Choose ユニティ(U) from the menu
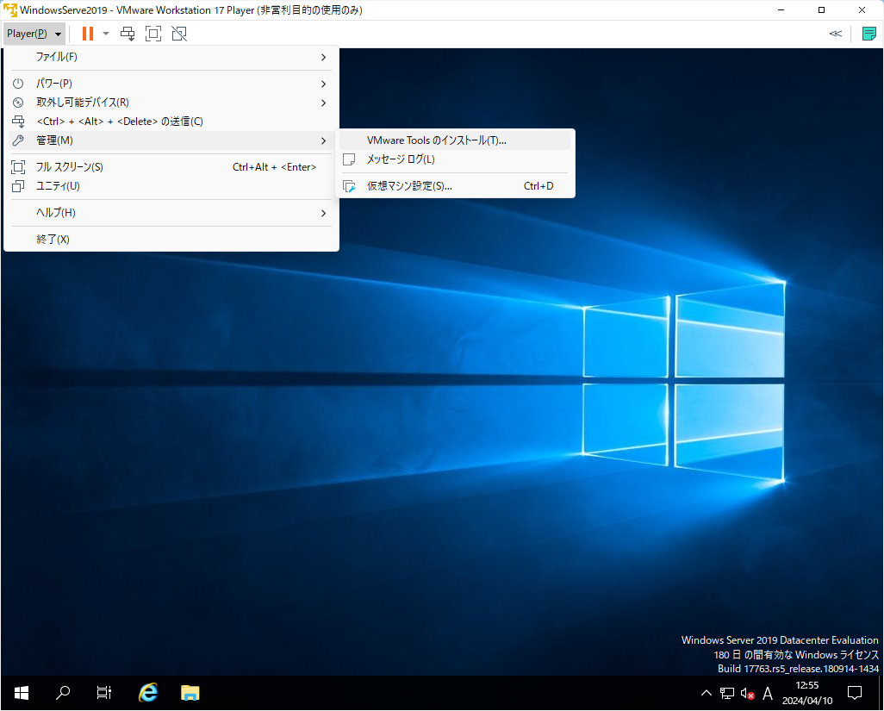Image resolution: width=884 pixels, height=711 pixels. point(171,186)
